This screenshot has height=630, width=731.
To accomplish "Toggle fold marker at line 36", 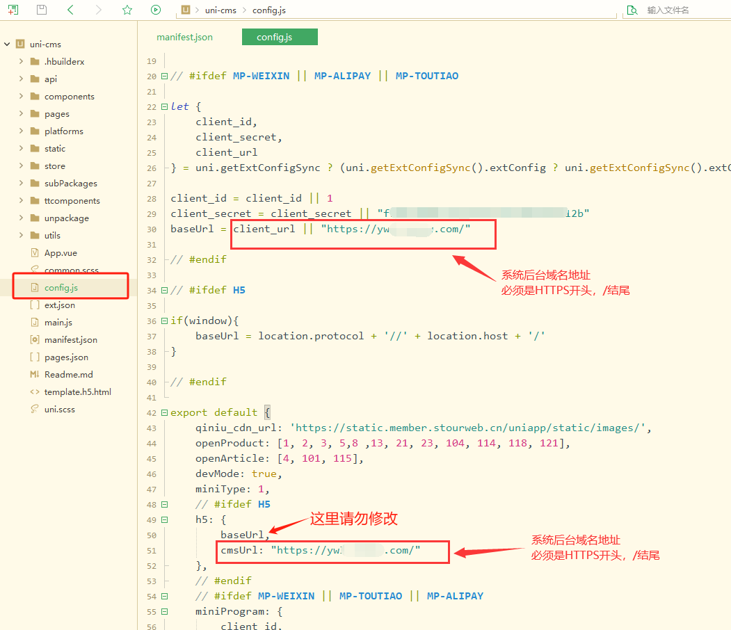I will (164, 321).
